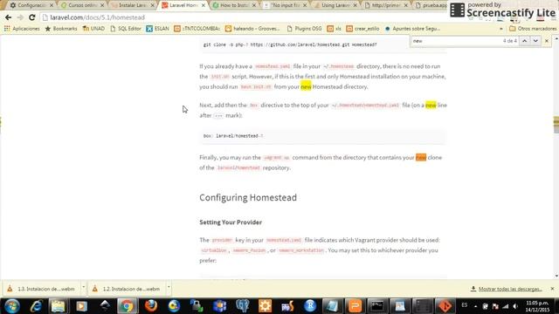
Task: Open the :TNTCOLOMBIA: bookmark
Action: pos(197,29)
